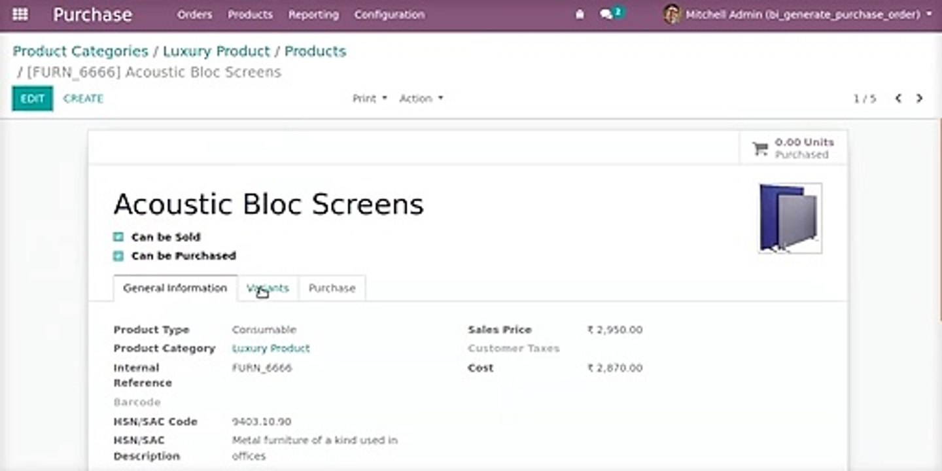Click the 1 / 5 pager counter

click(x=865, y=98)
